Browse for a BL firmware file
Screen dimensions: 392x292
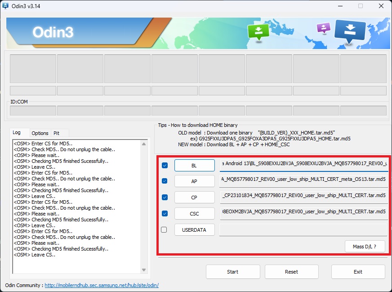(194, 166)
